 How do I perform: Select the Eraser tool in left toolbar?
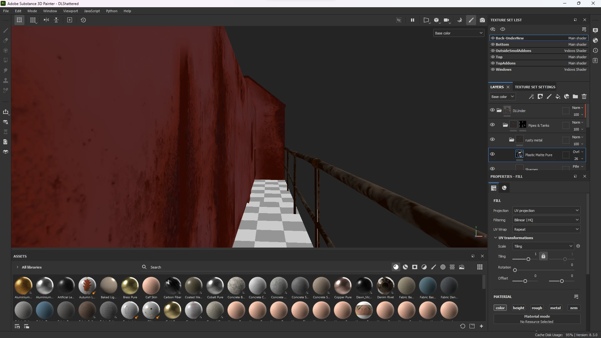click(x=5, y=40)
